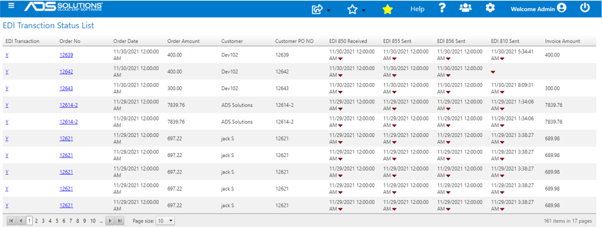602x227 pixels.
Task: Expand EDI 810 Sent arrow for order 12643
Action: [x=502, y=92]
